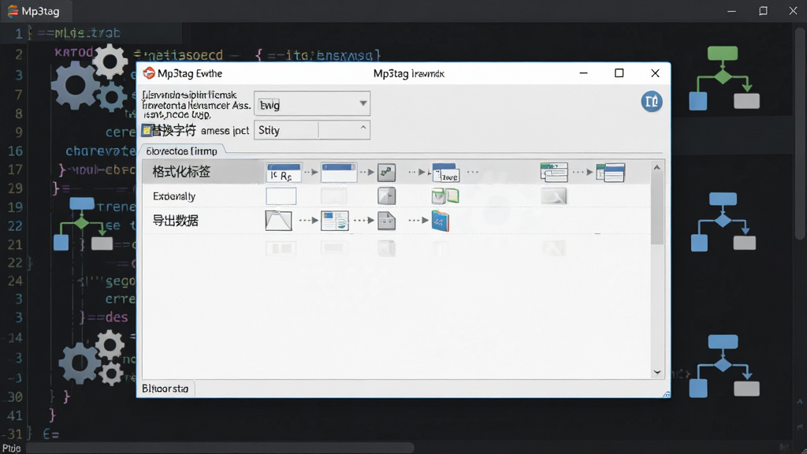Select the document window icon in 导出数据 row
This screenshot has width=807, height=454.
pos(334,221)
